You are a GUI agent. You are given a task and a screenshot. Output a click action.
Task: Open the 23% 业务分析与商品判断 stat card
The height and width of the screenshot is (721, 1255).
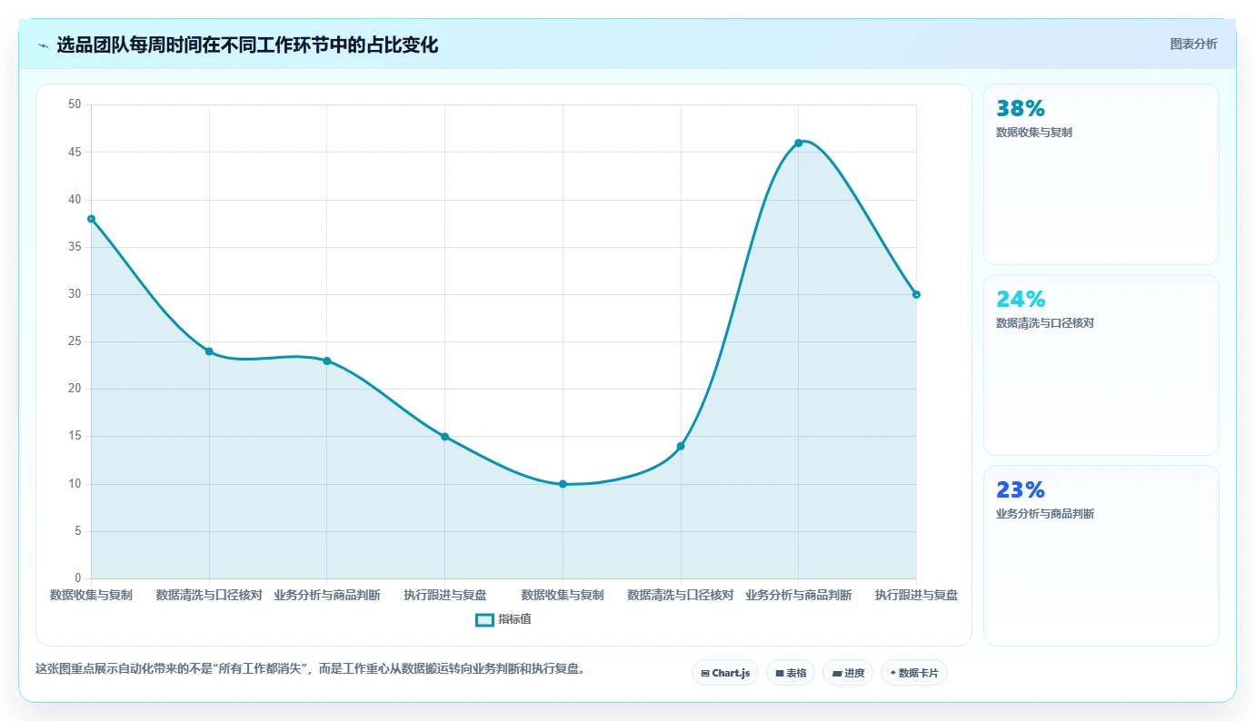coord(1101,556)
